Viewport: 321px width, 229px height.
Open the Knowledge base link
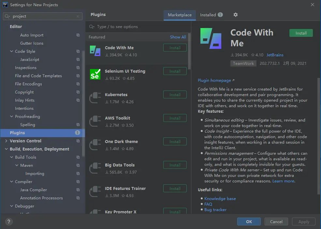pos(220,198)
